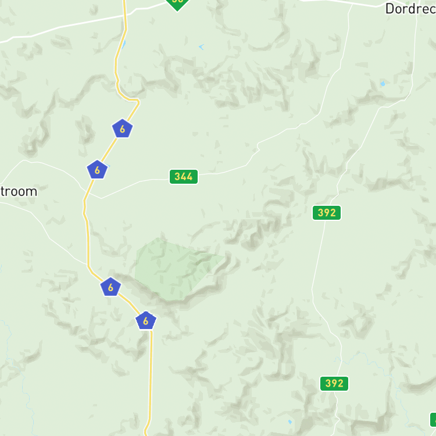Select route 6 shield closest to troom label
Image resolution: width=436 pixels, height=436 pixels.
pyautogui.click(x=97, y=170)
